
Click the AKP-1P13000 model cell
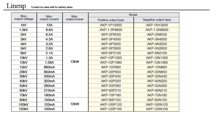[x=111, y=25]
